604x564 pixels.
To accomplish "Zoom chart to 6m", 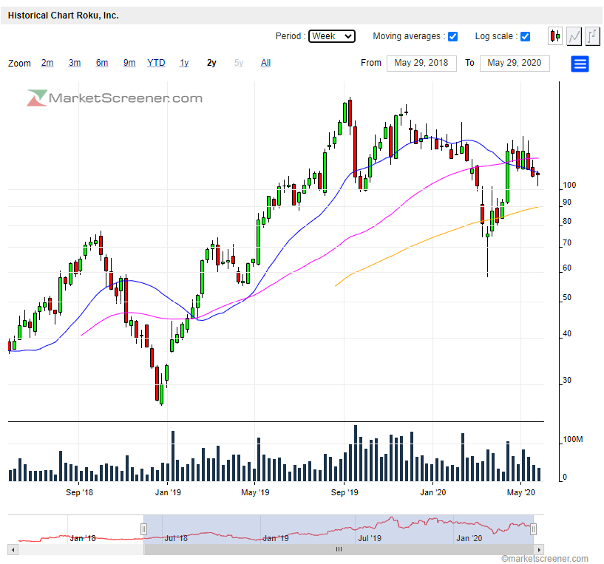I will point(102,63).
